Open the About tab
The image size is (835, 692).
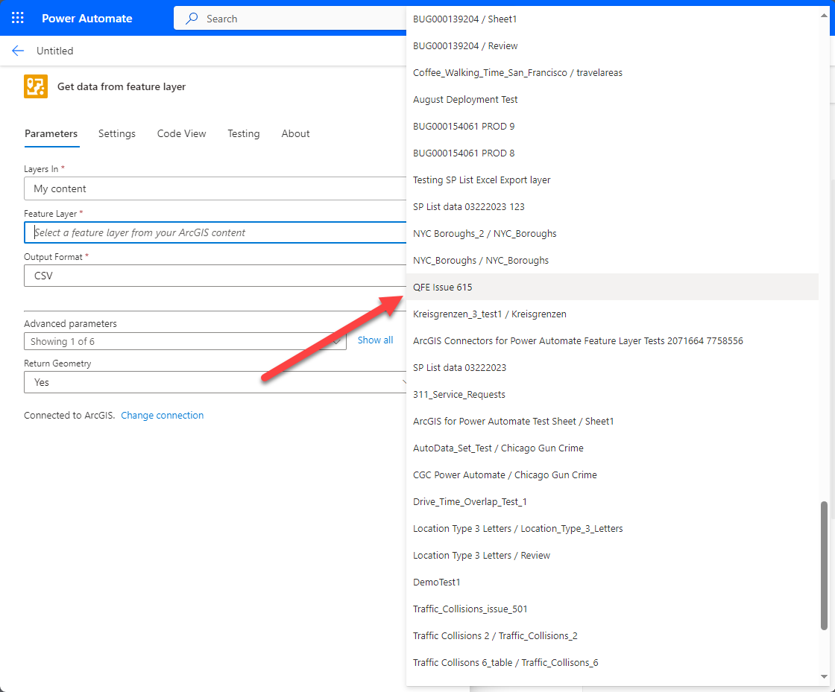click(x=295, y=133)
